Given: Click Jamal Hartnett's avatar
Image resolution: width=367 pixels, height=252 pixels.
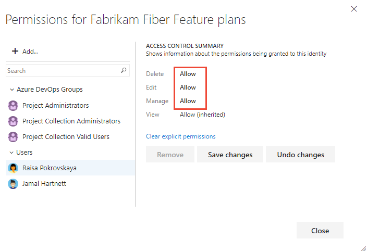Looking at the screenshot, I should 14,183.
